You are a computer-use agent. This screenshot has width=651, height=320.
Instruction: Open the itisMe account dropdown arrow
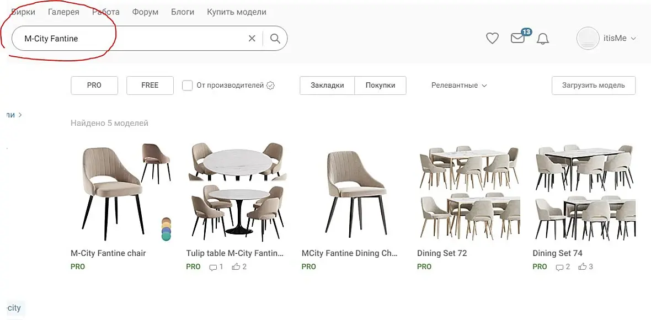tap(633, 39)
